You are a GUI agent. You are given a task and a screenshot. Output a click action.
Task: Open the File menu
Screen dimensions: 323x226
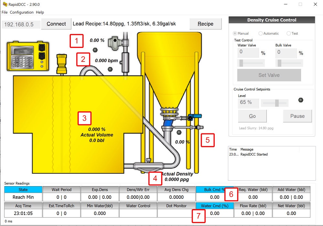[5, 12]
